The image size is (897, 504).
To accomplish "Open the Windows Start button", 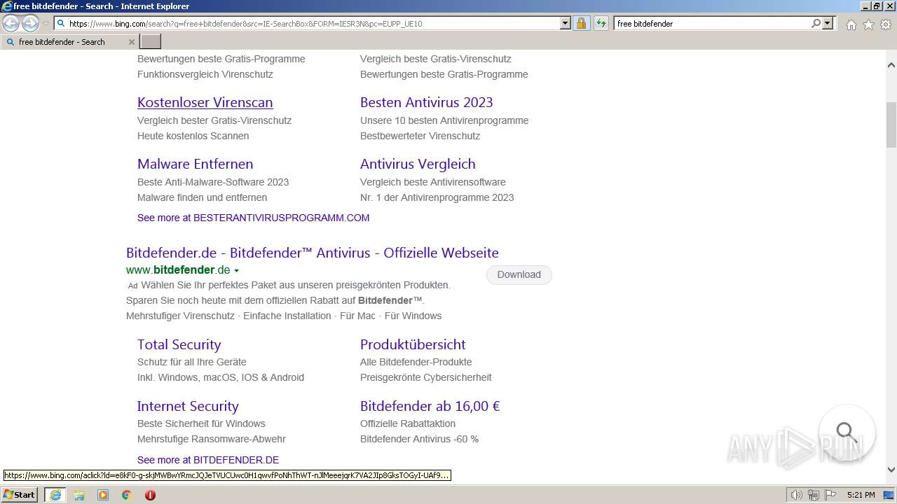I will click(20, 495).
